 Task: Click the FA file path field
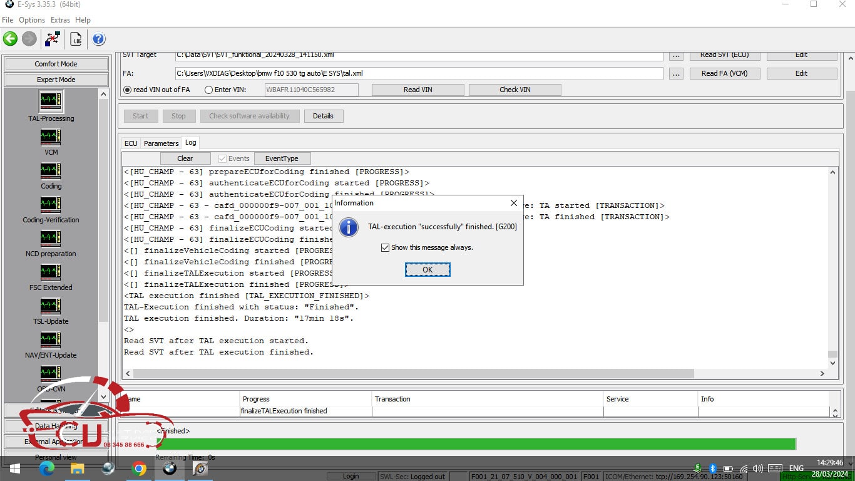pyautogui.click(x=419, y=73)
